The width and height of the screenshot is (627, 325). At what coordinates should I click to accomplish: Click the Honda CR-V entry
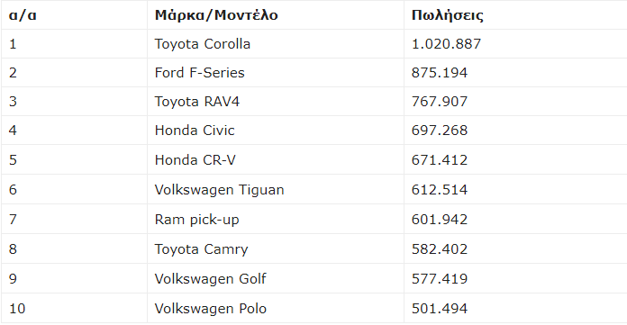[x=195, y=160]
